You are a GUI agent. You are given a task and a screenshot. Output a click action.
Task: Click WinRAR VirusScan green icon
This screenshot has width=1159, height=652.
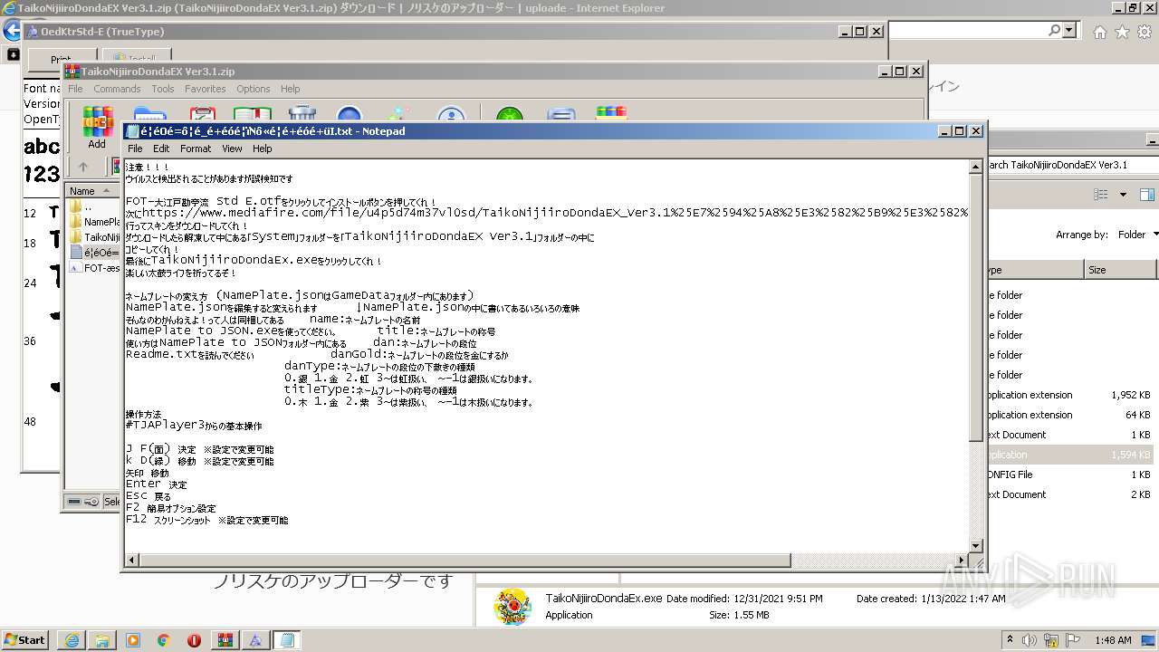[510, 115]
